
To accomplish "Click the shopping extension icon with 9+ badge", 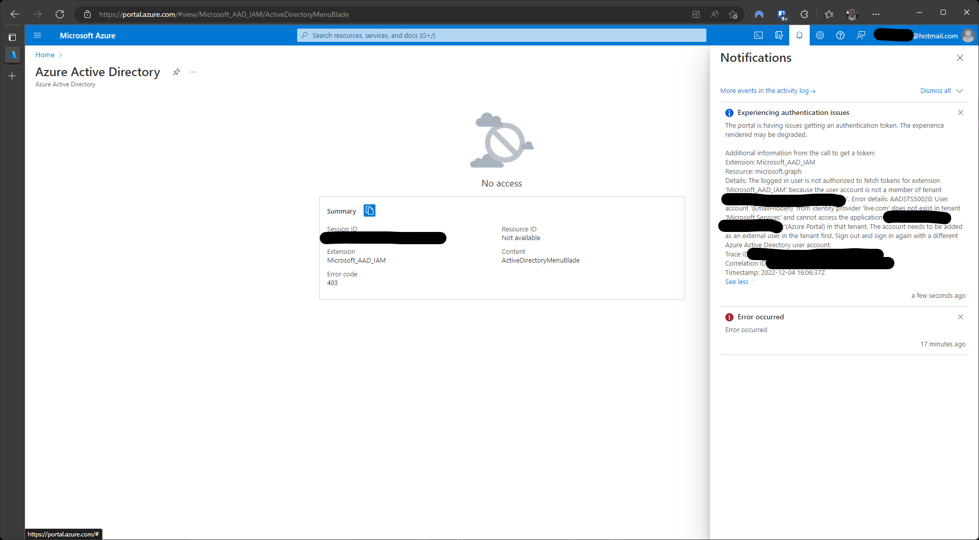I will pos(782,14).
